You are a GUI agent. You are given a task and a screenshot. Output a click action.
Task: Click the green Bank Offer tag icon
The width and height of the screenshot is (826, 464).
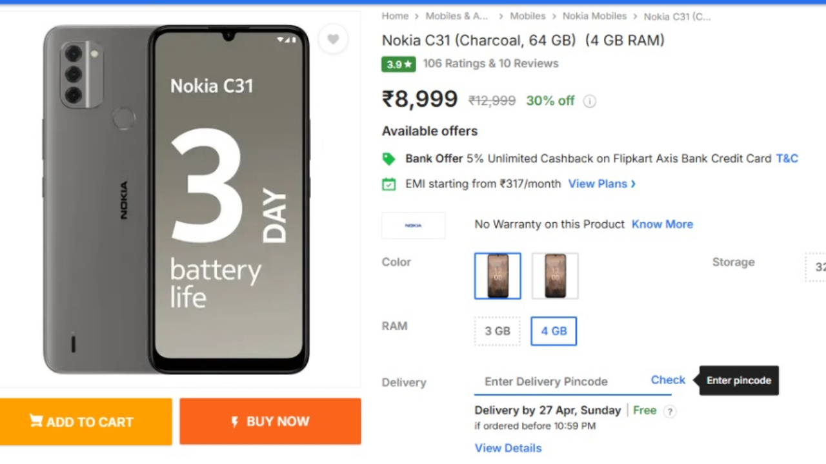coord(388,159)
